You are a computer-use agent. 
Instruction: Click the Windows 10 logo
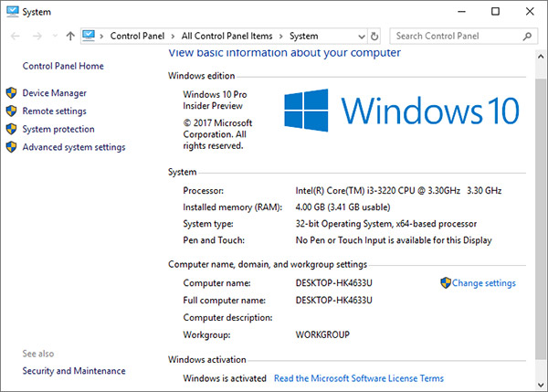point(402,111)
